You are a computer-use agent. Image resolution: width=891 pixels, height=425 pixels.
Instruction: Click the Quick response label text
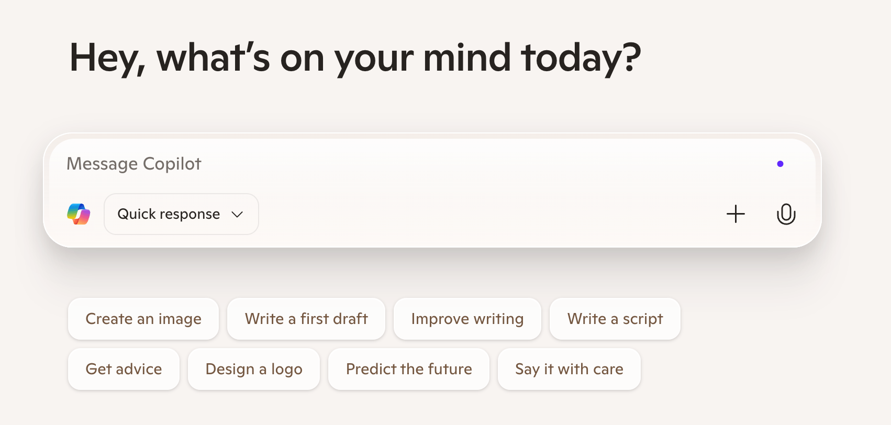point(169,214)
